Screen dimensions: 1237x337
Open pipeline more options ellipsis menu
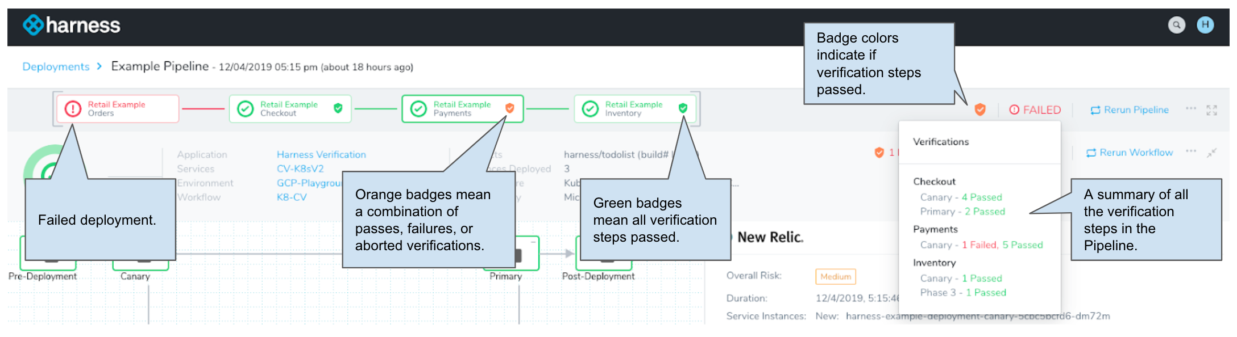pyautogui.click(x=1190, y=108)
